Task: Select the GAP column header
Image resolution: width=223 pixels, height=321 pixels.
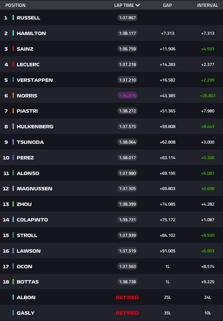Action: click(x=167, y=5)
